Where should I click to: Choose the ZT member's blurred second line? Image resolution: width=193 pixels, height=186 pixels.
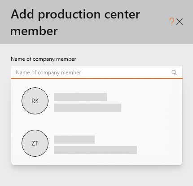coord(95,150)
